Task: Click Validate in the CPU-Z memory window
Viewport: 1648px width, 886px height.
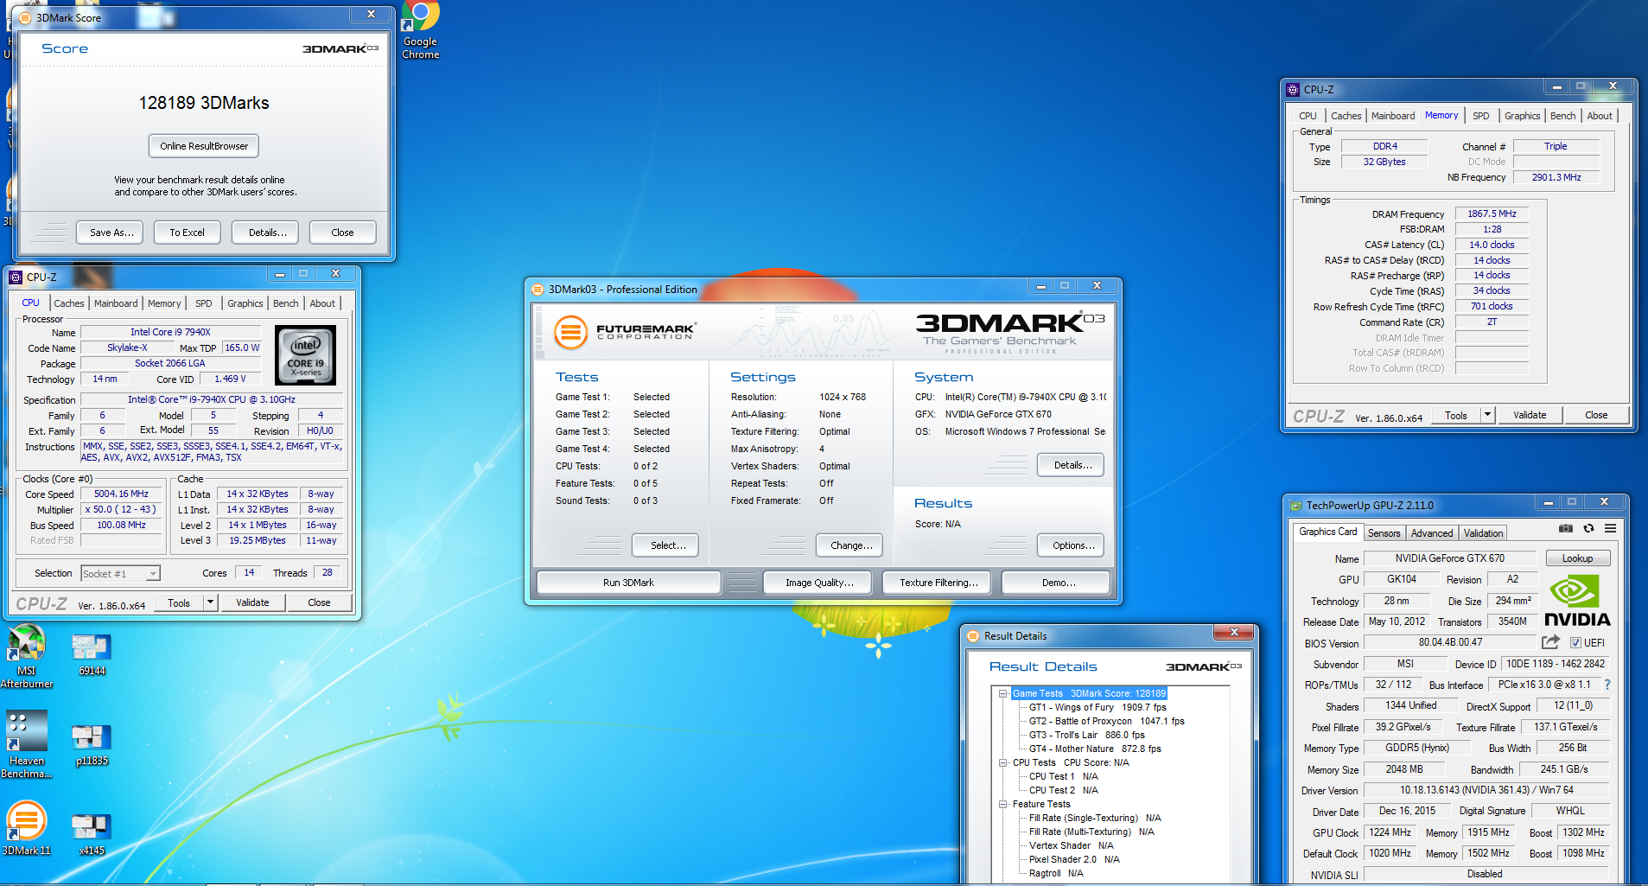Action: (x=1530, y=415)
